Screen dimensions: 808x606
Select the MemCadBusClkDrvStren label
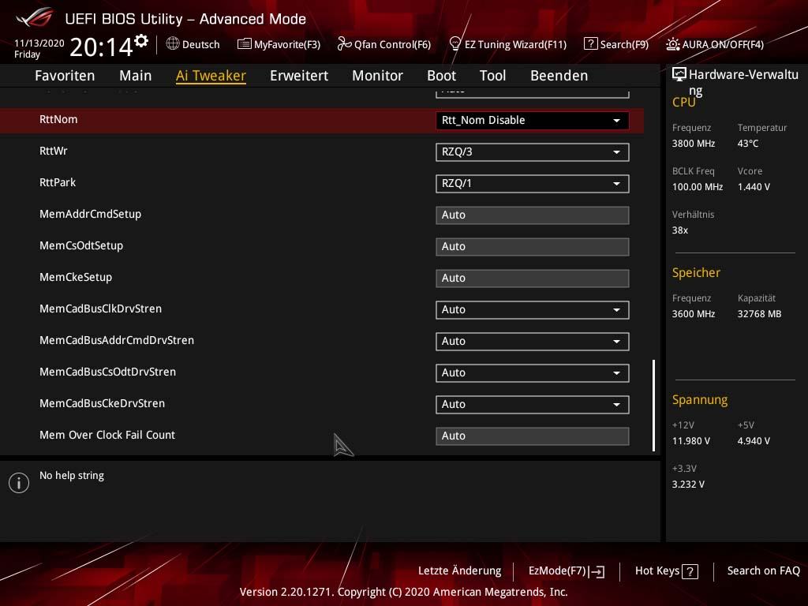coord(100,309)
